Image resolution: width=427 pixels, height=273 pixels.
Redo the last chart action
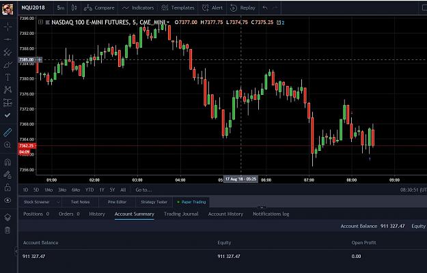coord(275,8)
